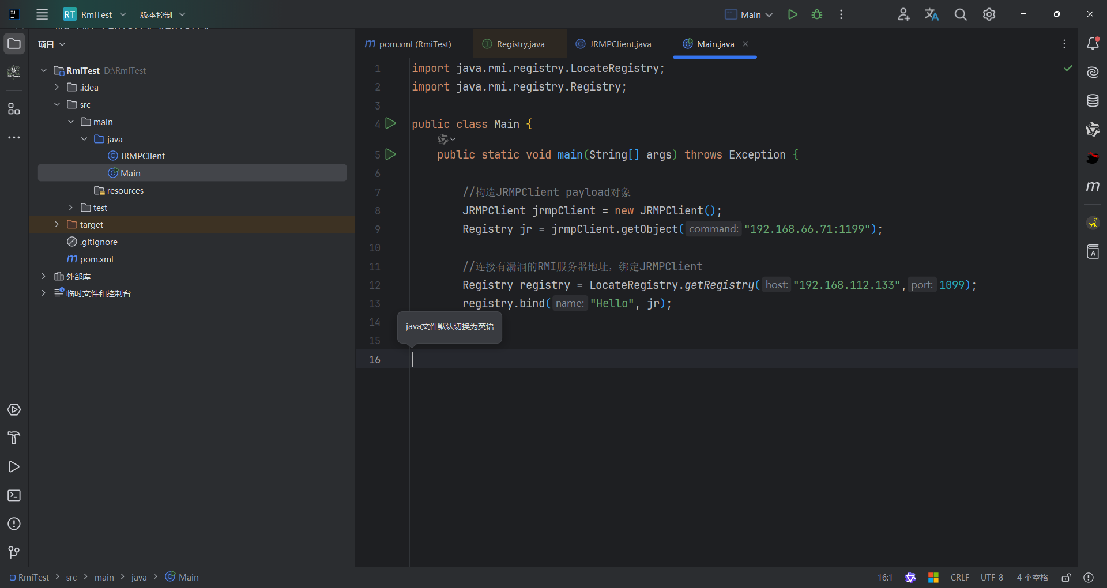Select pom.xml in project tree
Screen dimensions: 1107x588
(96, 259)
